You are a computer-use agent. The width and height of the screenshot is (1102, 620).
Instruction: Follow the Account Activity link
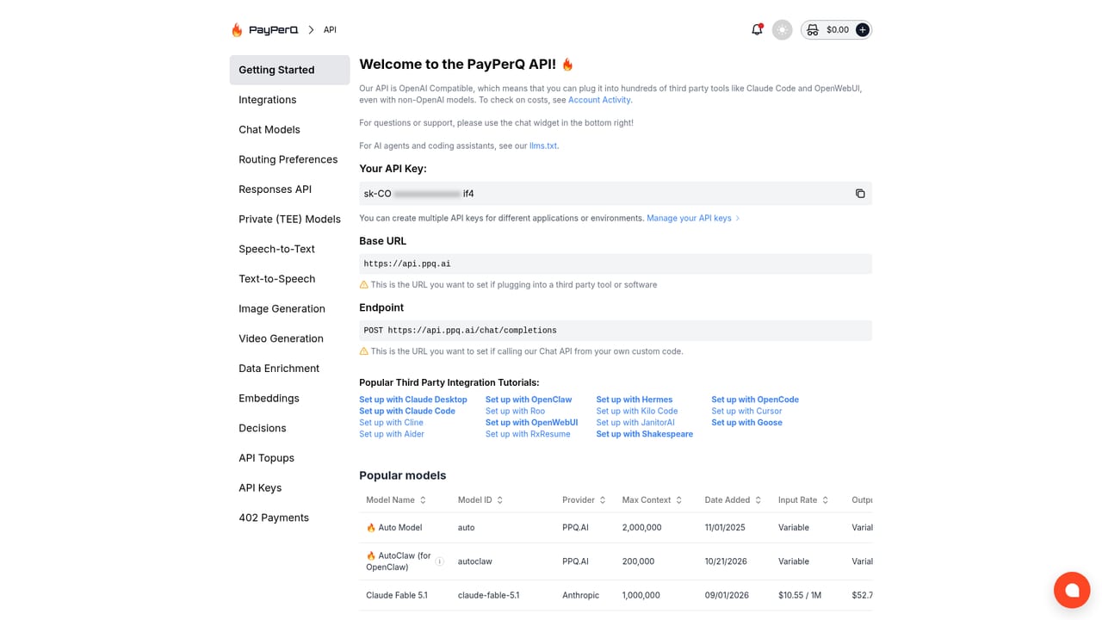599,100
